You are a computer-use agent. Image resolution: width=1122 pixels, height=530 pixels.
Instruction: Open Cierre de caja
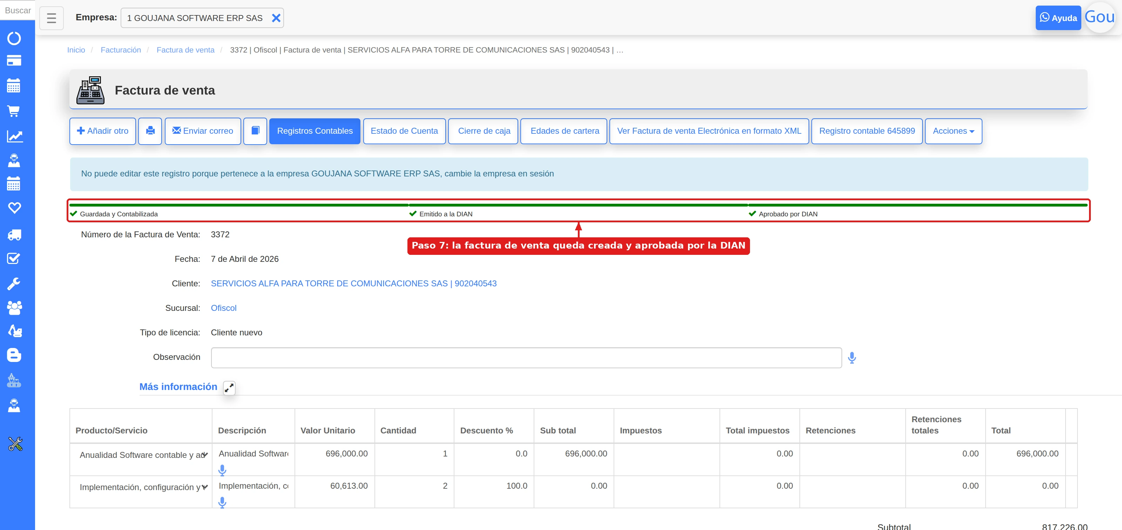pos(484,131)
